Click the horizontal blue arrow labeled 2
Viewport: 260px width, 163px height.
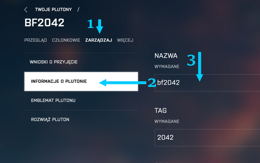[123, 82]
